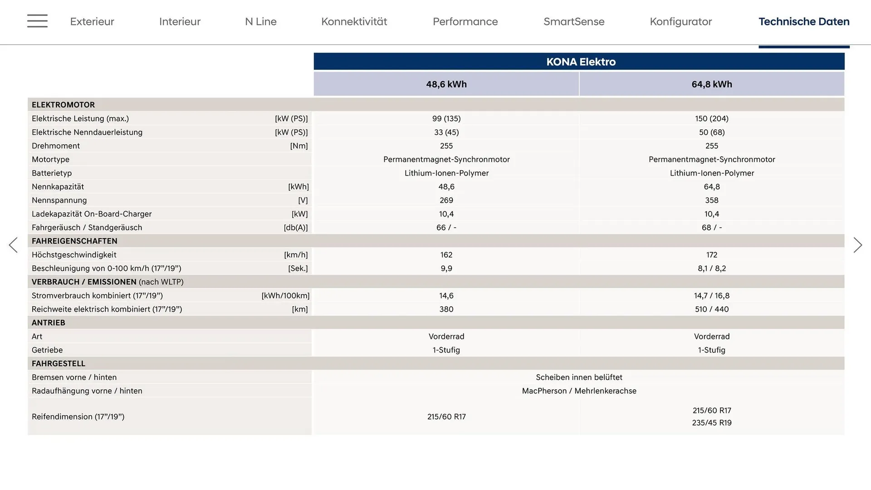This screenshot has width=871, height=490.
Task: Click the right carousel arrow
Action: click(857, 245)
